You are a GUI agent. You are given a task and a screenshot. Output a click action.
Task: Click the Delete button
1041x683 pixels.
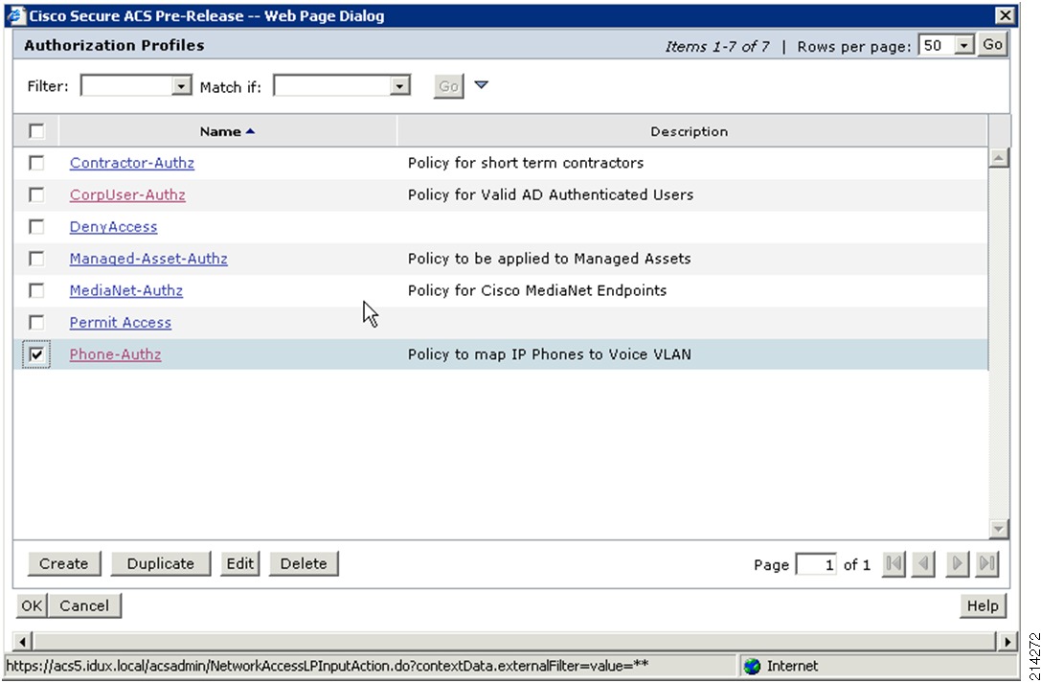click(x=304, y=563)
